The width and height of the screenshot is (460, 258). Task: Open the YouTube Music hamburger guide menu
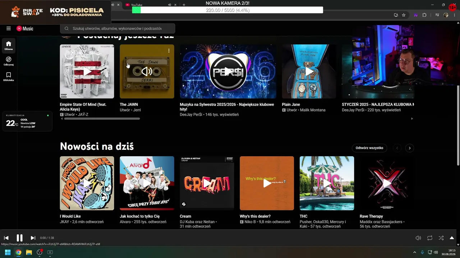[x=9, y=29]
